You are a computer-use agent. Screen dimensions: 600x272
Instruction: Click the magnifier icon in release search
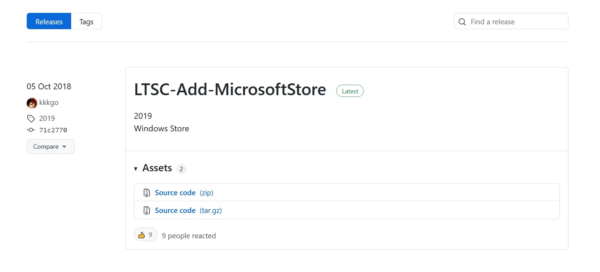pyautogui.click(x=462, y=22)
